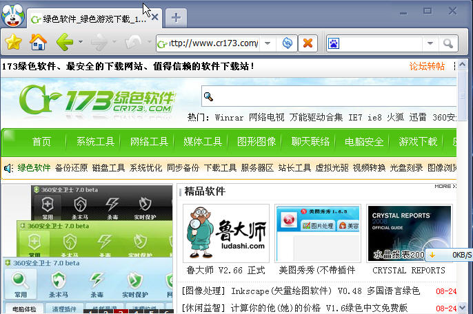This screenshot has width=473, height=314.
Task: Stop loading with the orange X icon
Action: (308, 43)
